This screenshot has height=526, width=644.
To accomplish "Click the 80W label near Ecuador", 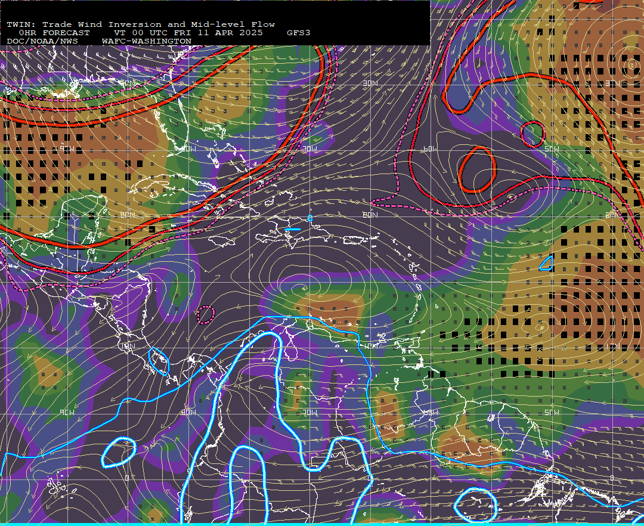I will pyautogui.click(x=188, y=412).
